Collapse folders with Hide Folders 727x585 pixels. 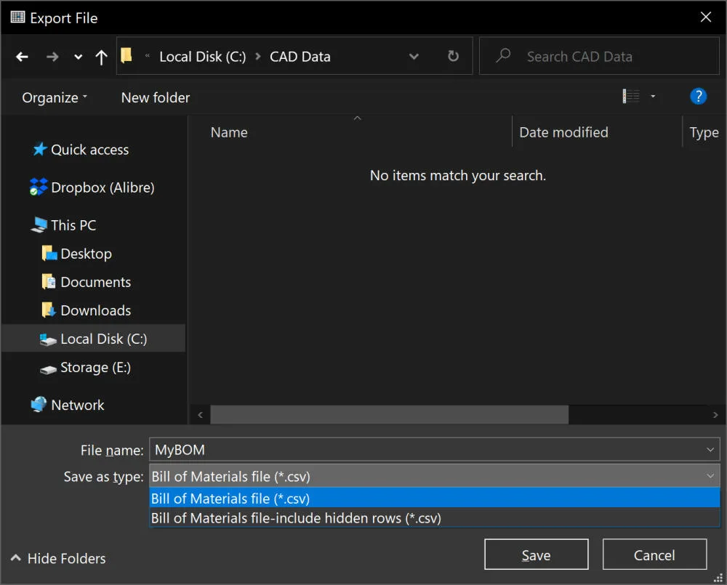coord(58,559)
